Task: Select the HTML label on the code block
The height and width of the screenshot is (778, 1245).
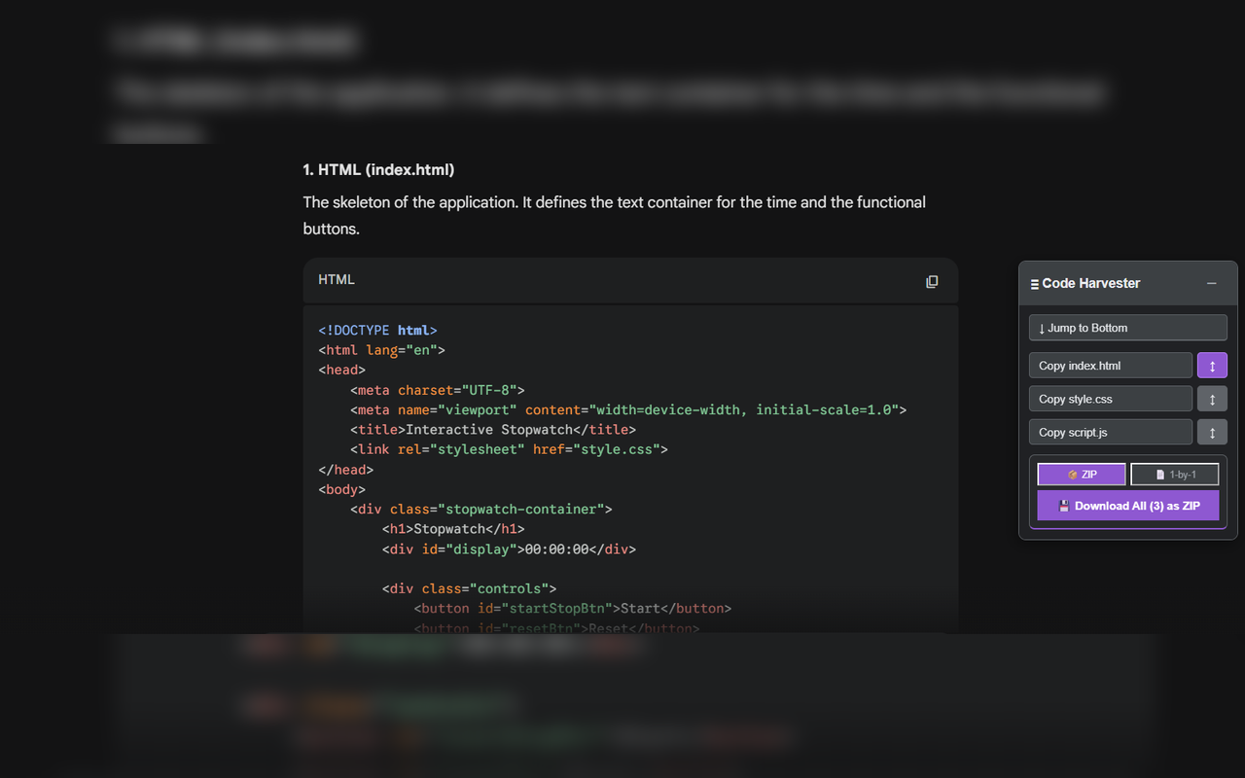Action: [x=336, y=279]
